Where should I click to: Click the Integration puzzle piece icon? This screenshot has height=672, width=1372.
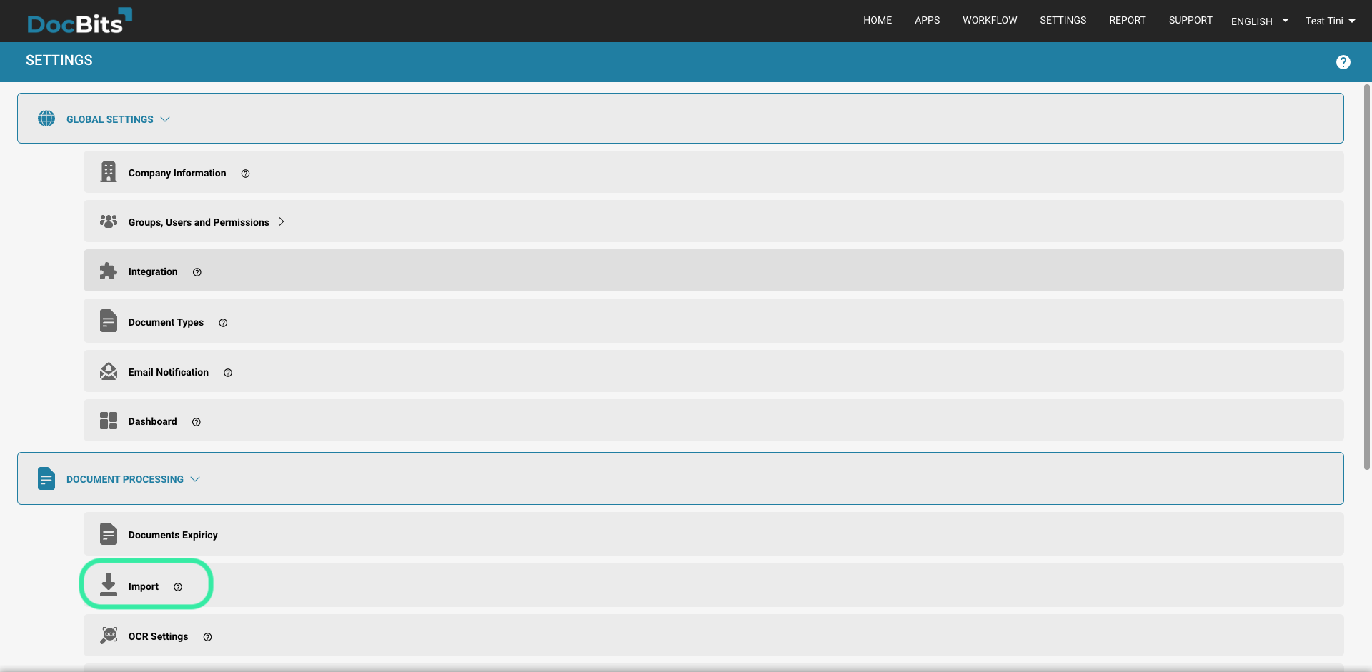[108, 271]
